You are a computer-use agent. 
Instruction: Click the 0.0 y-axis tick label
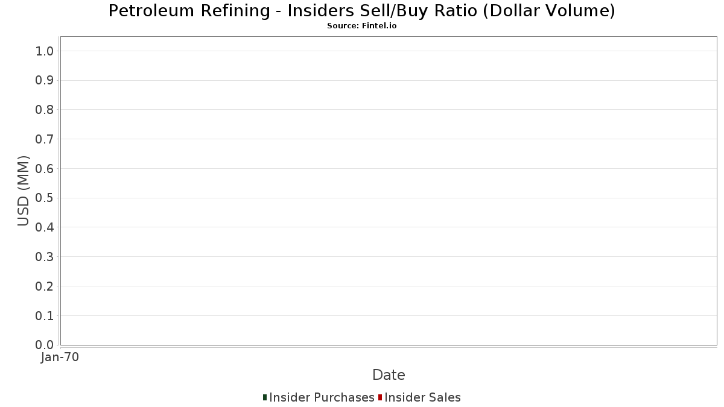[45, 345]
